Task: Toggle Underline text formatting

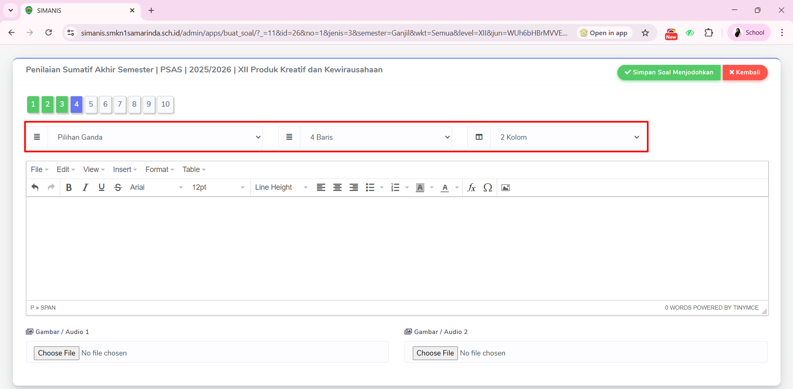Action: (102, 188)
